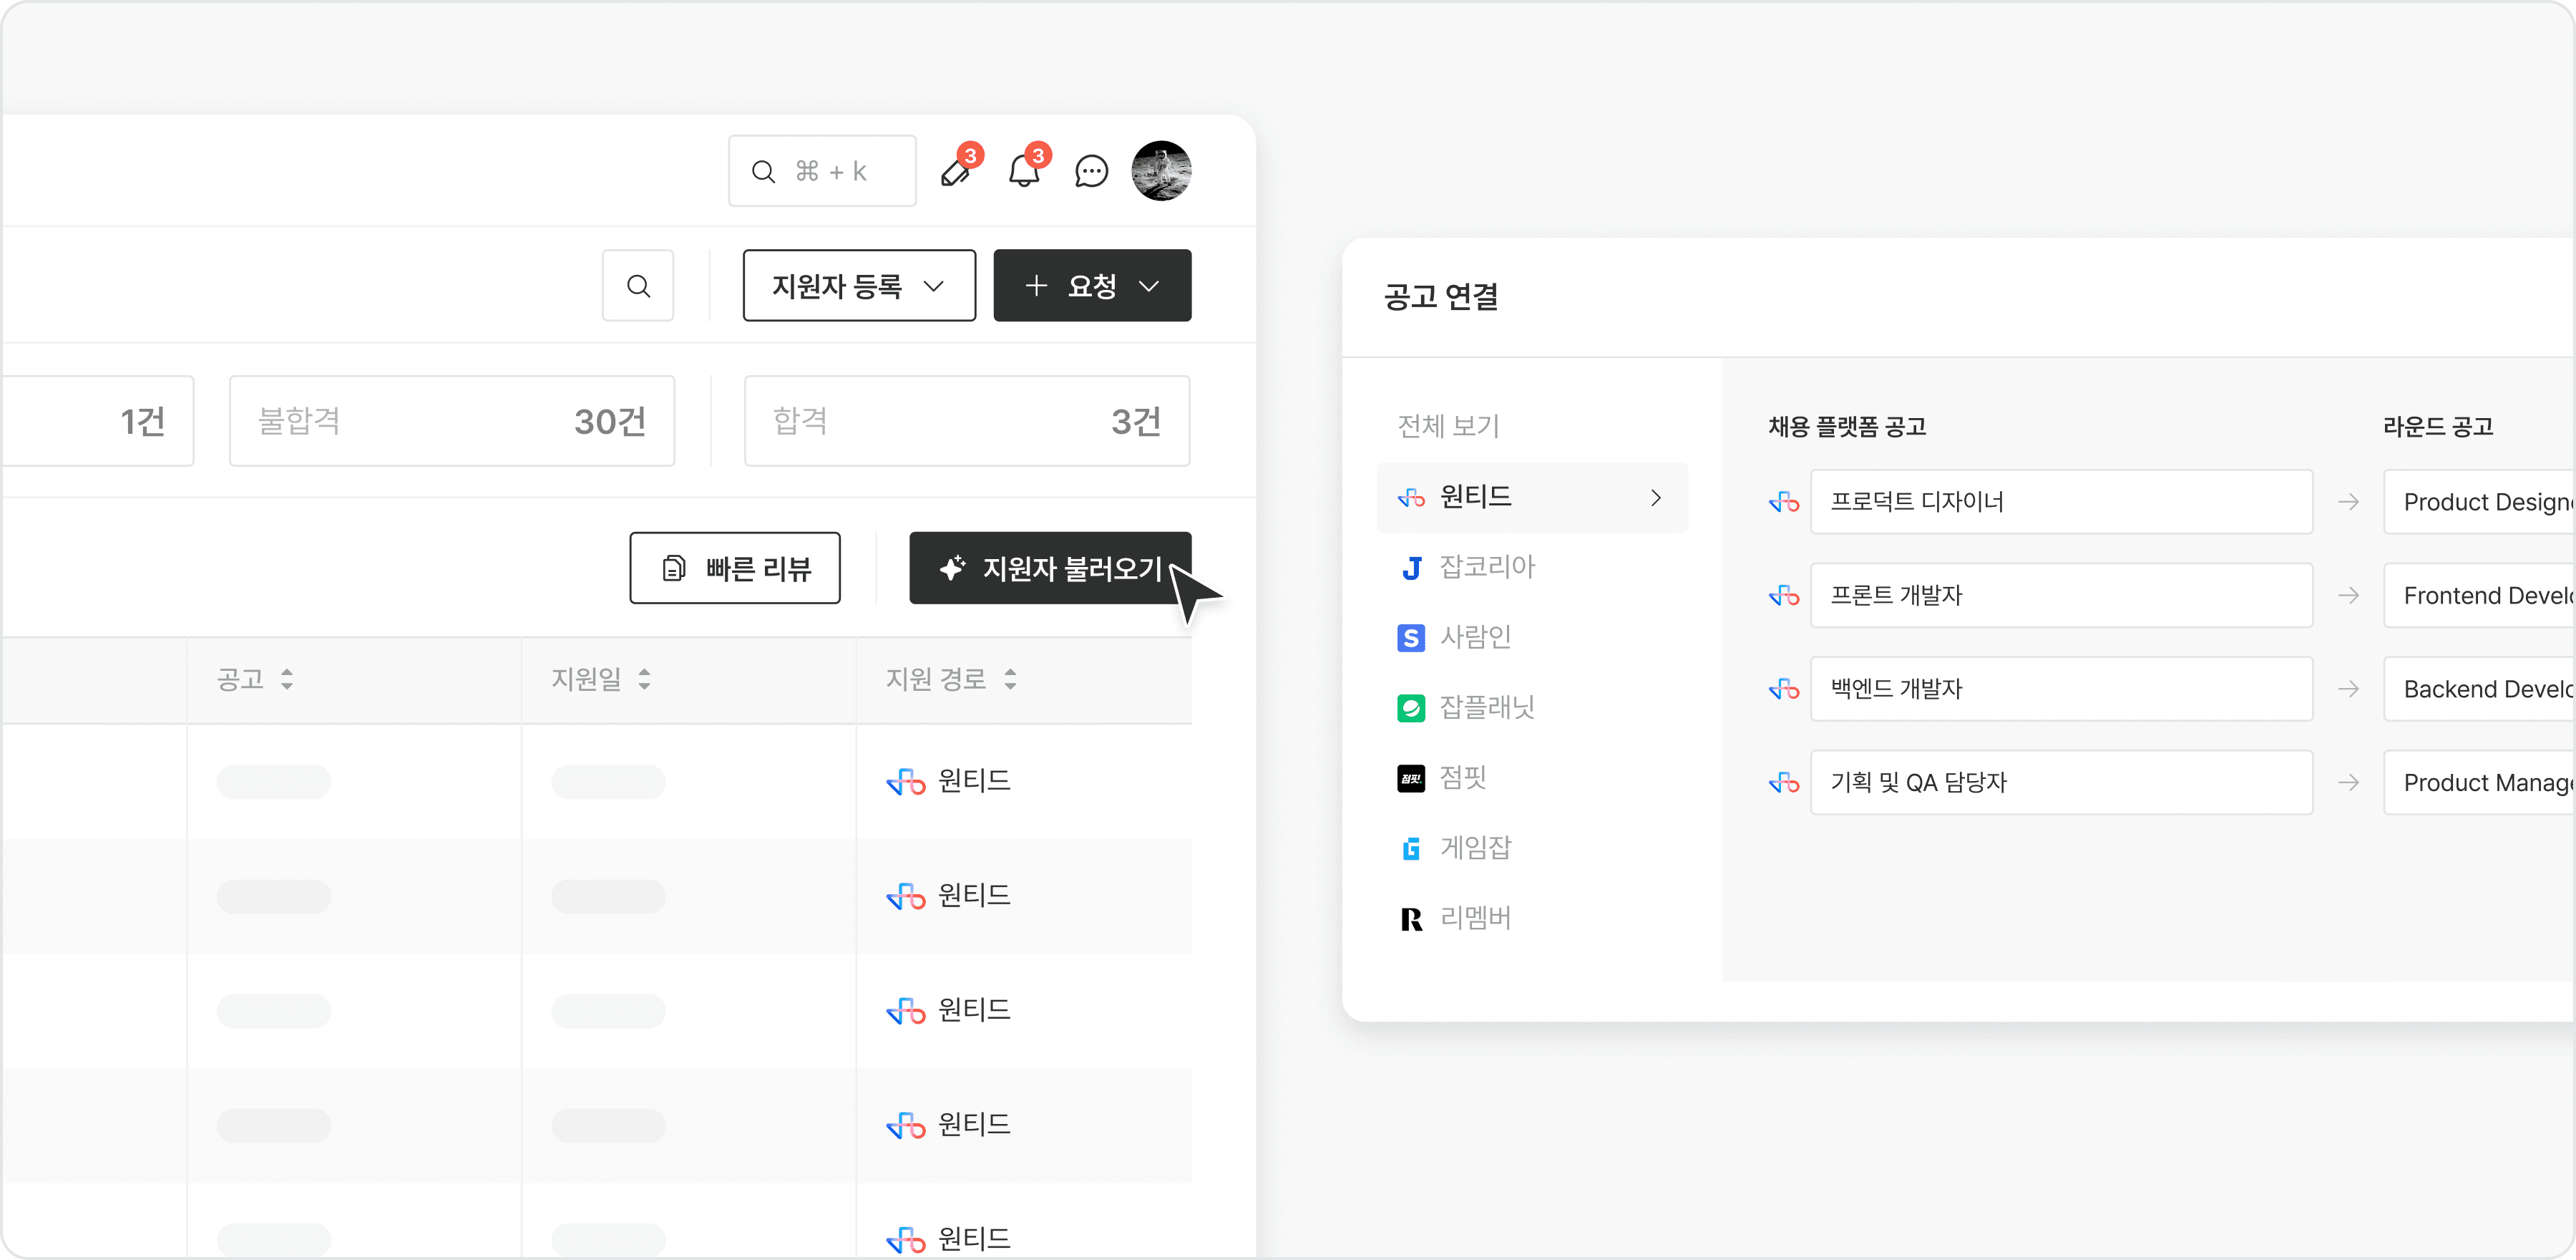Image resolution: width=2576 pixels, height=1260 pixels.
Task: Open the 지원자 등록 dropdown
Action: [x=859, y=285]
